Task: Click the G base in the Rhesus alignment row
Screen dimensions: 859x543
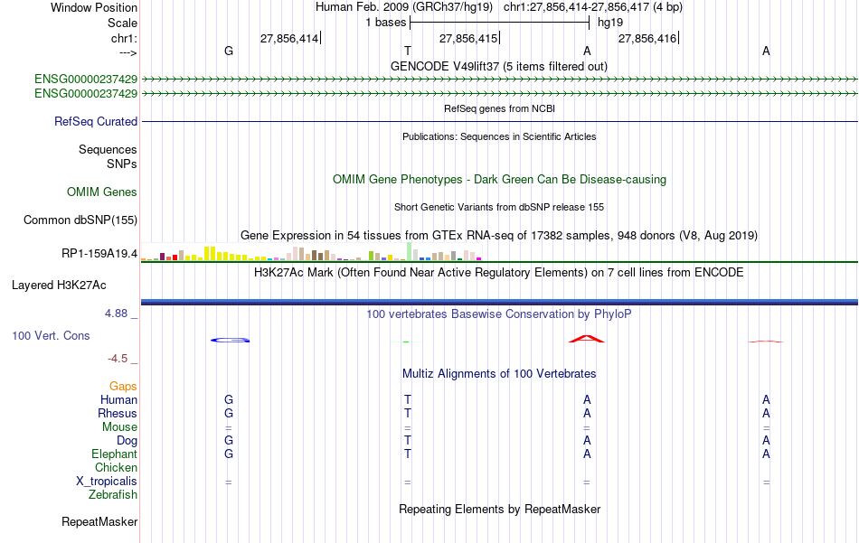Action: pyautogui.click(x=229, y=413)
